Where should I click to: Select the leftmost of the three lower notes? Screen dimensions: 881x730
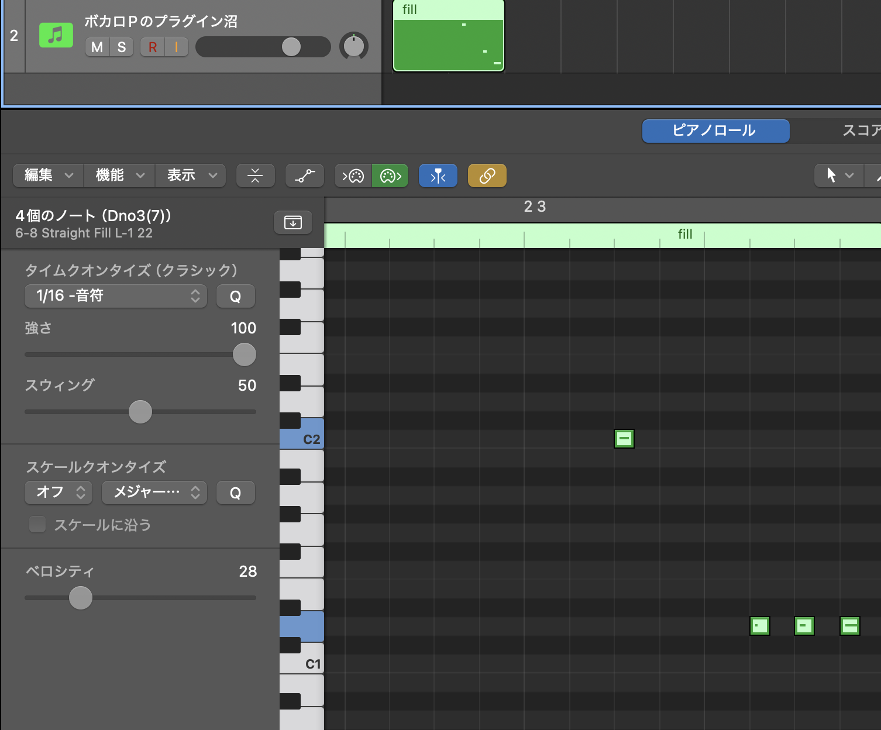760,626
